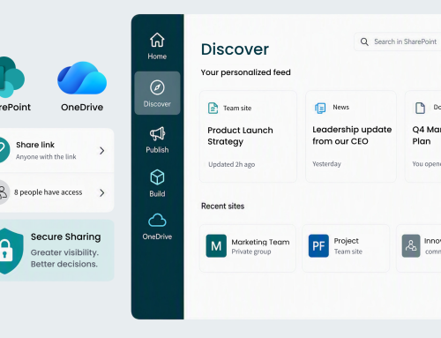The image size is (441, 338).
Task: Click the 'Private group' label
Action: tap(251, 252)
